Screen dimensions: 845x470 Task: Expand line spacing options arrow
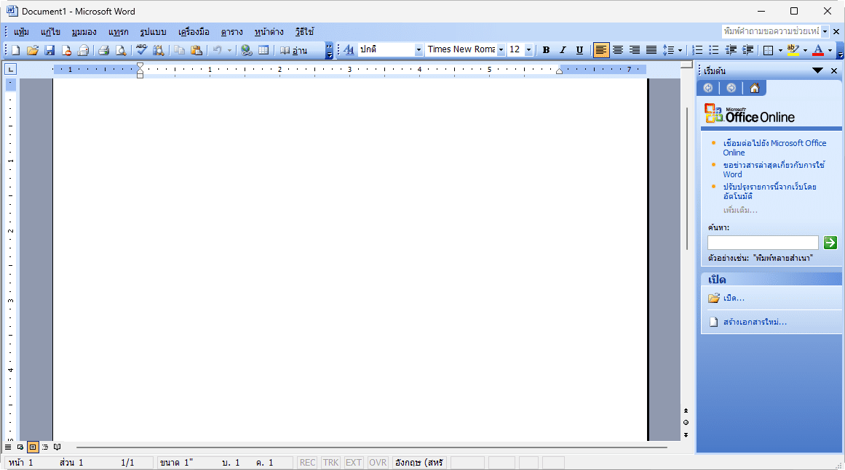680,50
